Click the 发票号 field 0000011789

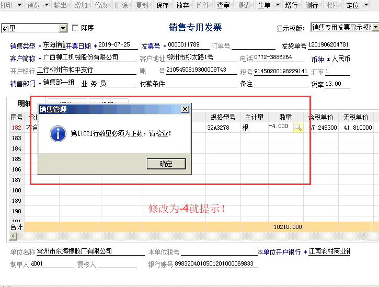click(188, 45)
